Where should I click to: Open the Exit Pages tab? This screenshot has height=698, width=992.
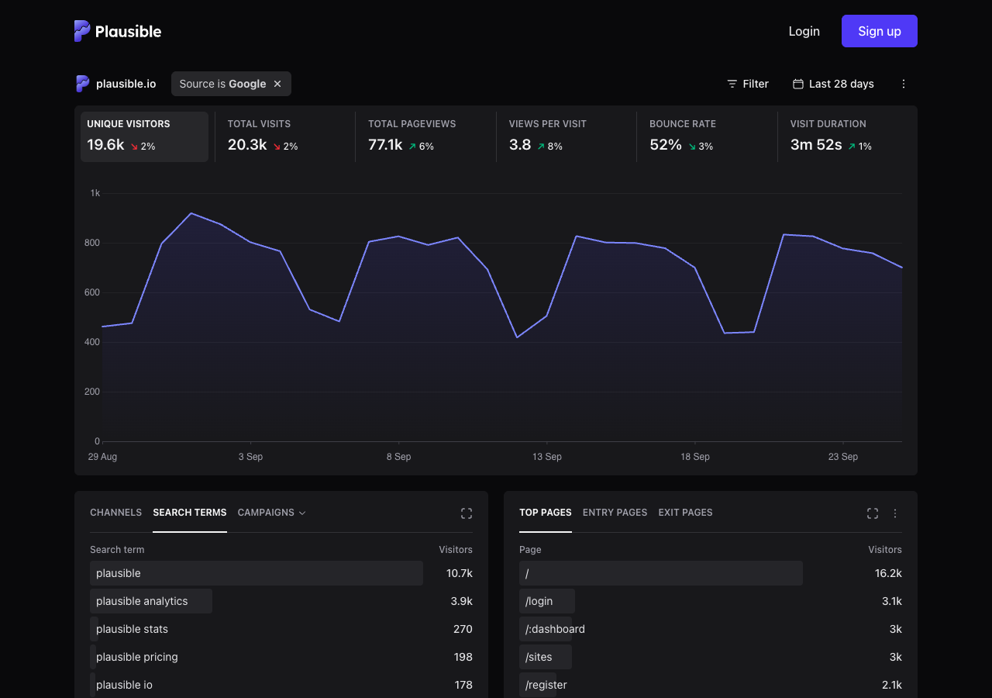[685, 513]
